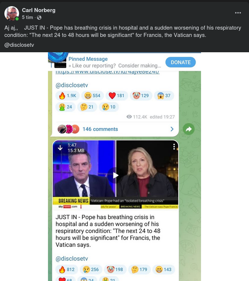Click Carl Norberg's profile picture
Image resolution: width=249 pixels, height=281 pixels.
coord(12,14)
